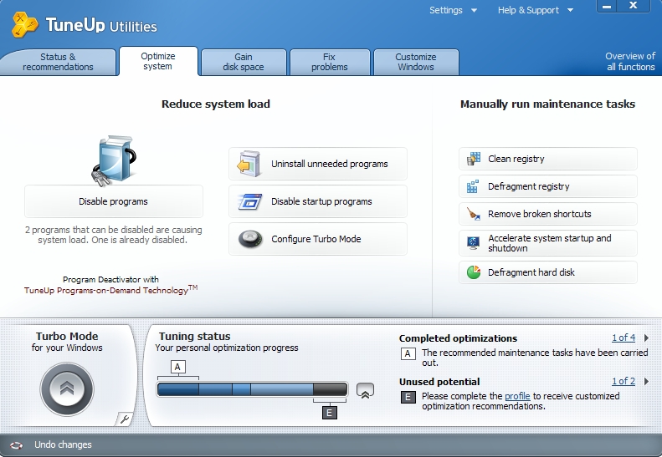Click 'Completed optimizations' heading
This screenshot has height=457, width=662.
coord(458,338)
